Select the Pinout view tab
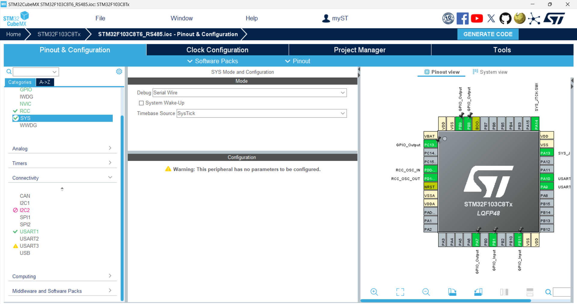 [x=442, y=72]
